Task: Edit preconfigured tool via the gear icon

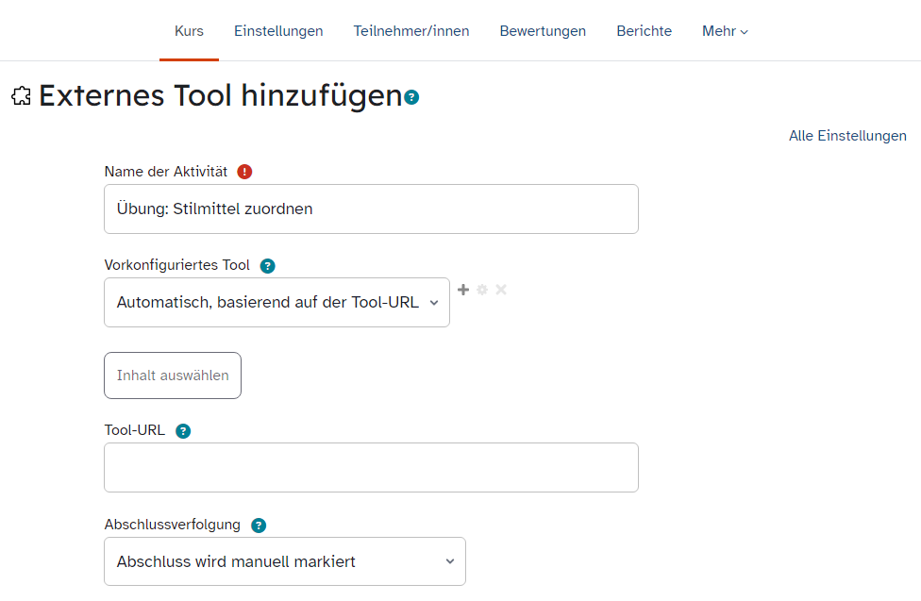Action: pos(482,290)
